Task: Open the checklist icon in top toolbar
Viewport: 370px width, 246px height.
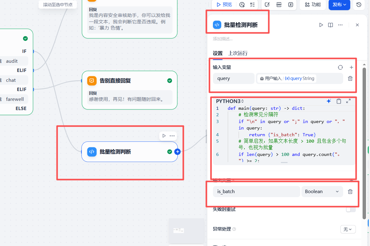Action: pyautogui.click(x=252, y=5)
